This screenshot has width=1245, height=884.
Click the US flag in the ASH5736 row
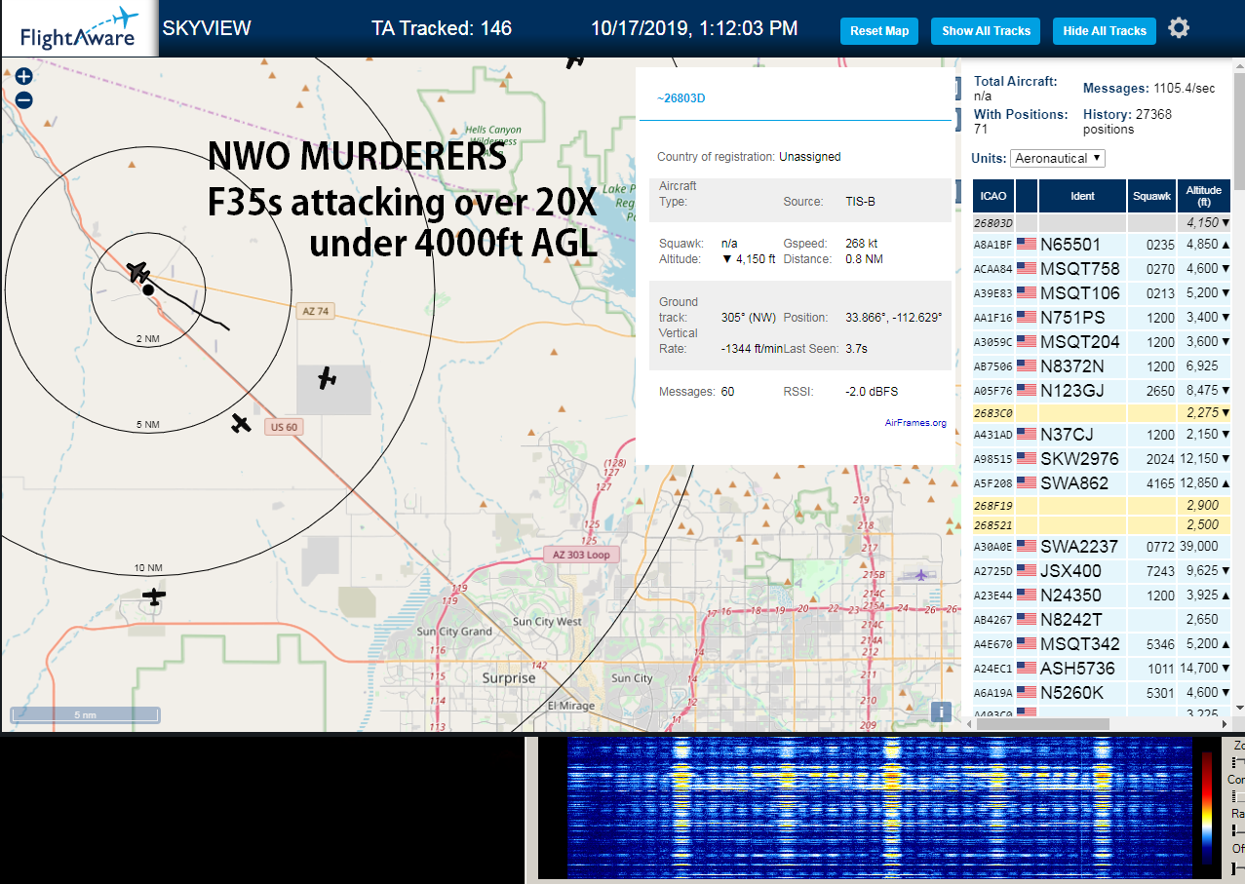point(1026,669)
